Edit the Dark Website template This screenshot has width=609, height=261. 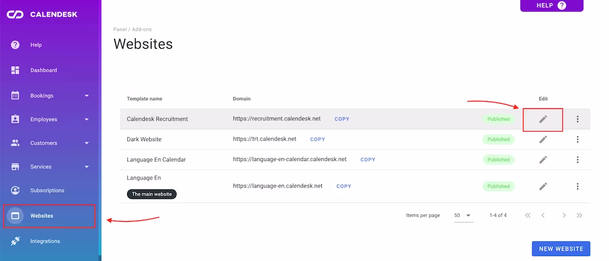pos(543,139)
